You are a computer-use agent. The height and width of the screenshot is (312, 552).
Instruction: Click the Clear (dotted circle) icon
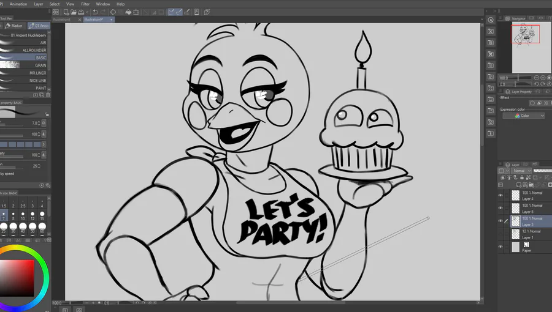pyautogui.click(x=113, y=12)
